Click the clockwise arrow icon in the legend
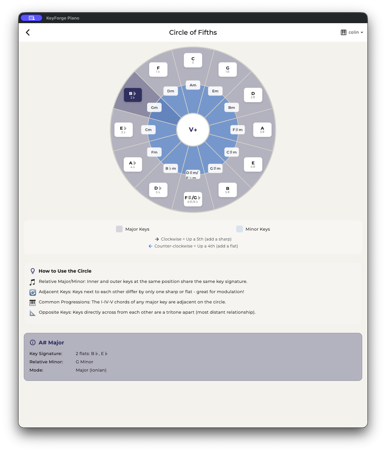Viewport: 386px width, 452px height. (157, 239)
